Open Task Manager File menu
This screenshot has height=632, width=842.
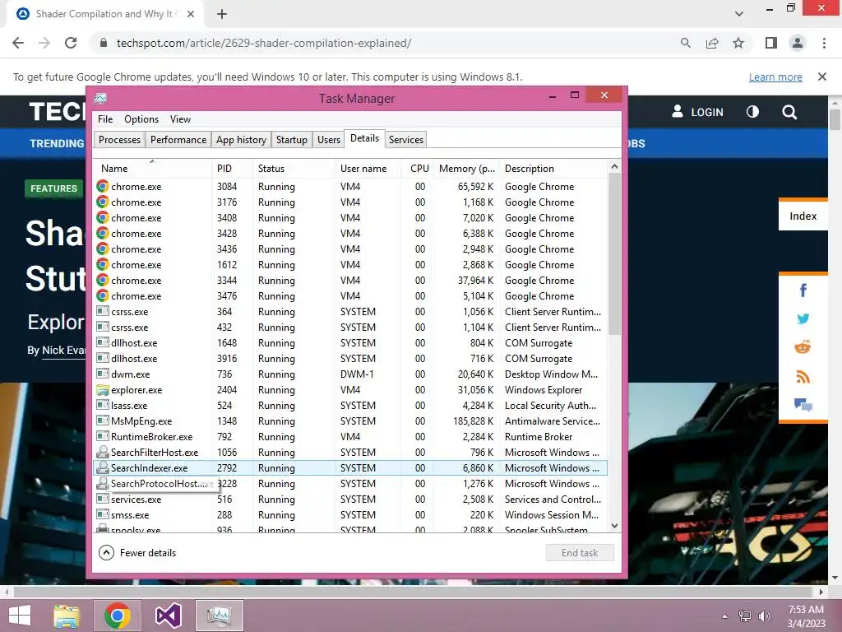105,119
